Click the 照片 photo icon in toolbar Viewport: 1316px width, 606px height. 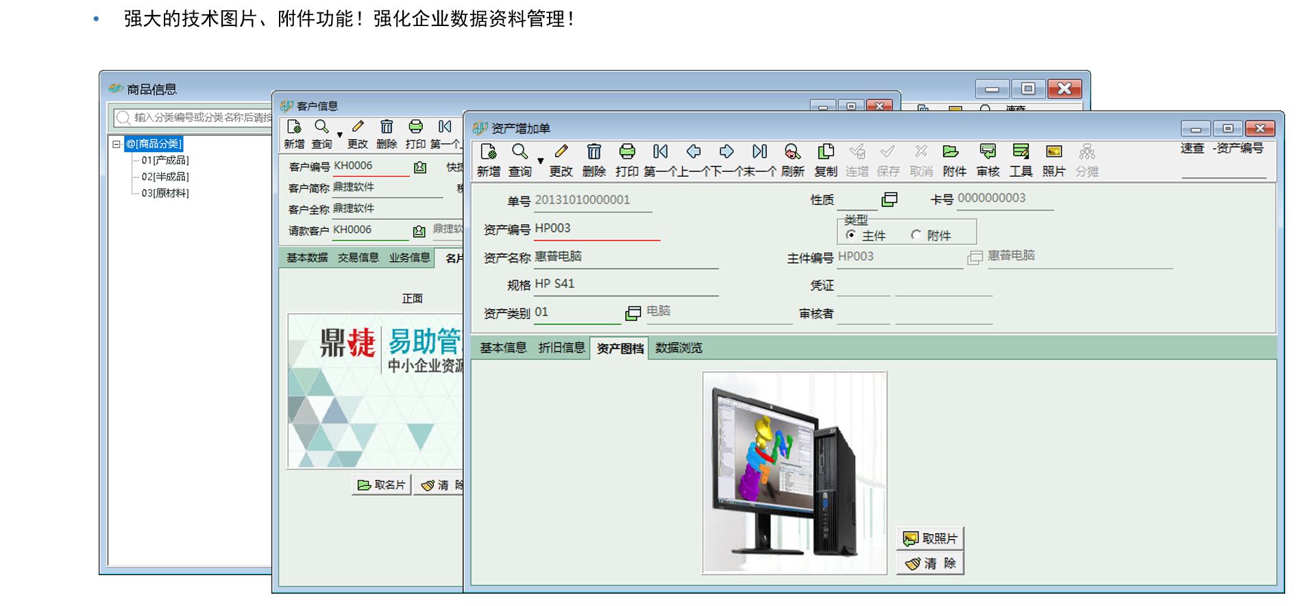tap(1053, 152)
